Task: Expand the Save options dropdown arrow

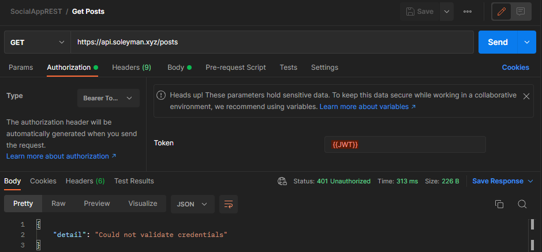Action: tap(446, 12)
